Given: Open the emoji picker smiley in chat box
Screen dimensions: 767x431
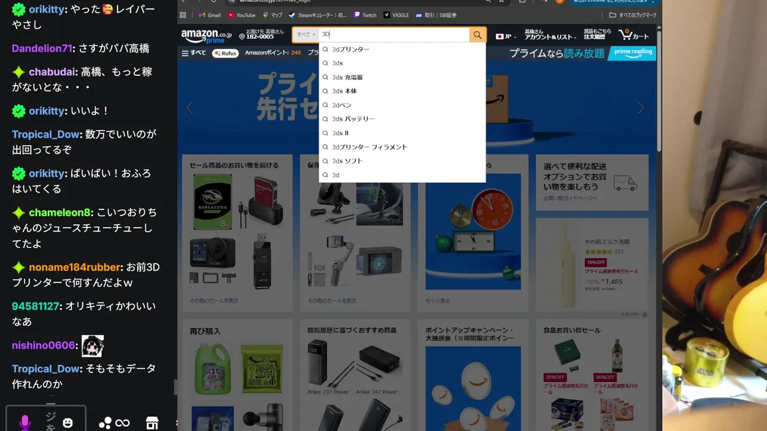Looking at the screenshot, I should point(68,423).
